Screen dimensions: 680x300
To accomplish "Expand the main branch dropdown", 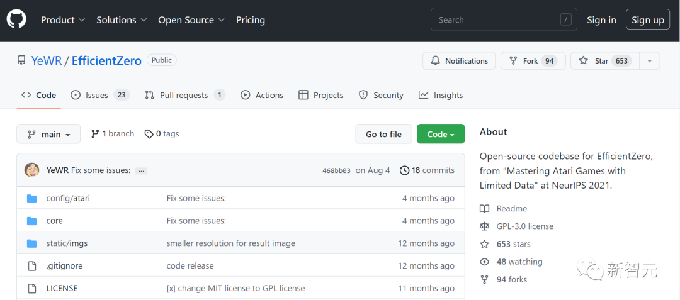I will pyautogui.click(x=48, y=134).
